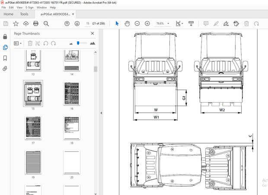Click the stamp tool icon in toolbar
This screenshot has height=195, width=268.
pyautogui.click(x=236, y=24)
